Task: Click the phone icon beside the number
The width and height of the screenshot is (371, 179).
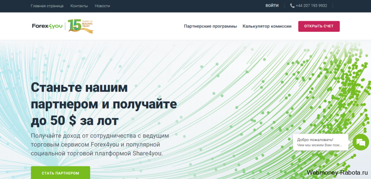Action: 292,6
